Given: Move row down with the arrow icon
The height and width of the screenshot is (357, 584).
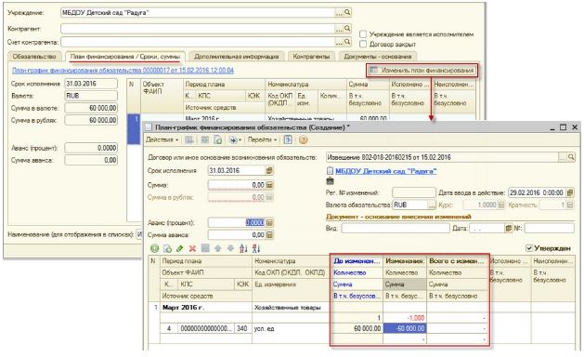Looking at the screenshot, I should (230, 248).
